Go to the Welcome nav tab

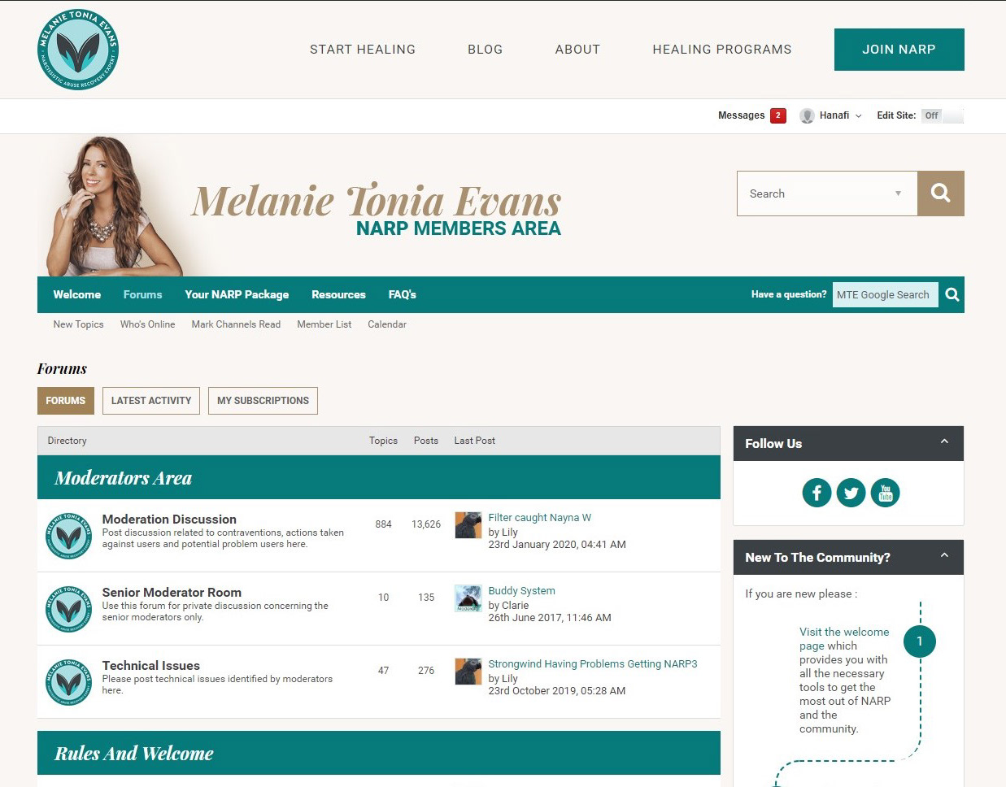click(x=77, y=294)
